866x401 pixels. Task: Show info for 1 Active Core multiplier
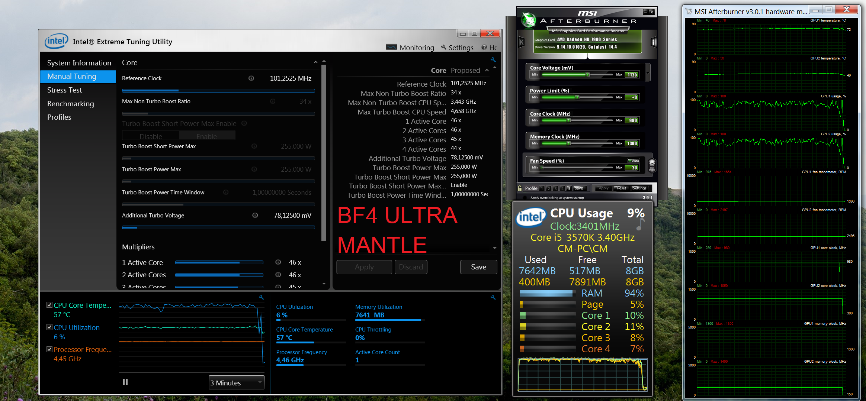click(x=278, y=262)
